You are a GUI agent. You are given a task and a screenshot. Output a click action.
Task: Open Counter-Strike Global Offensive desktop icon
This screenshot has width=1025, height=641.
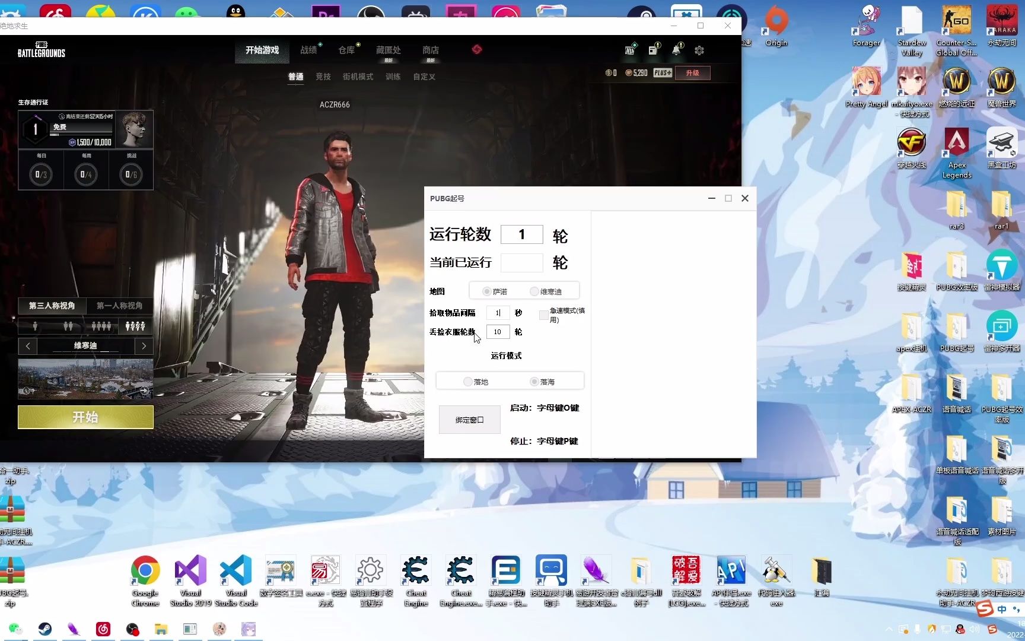tap(957, 31)
